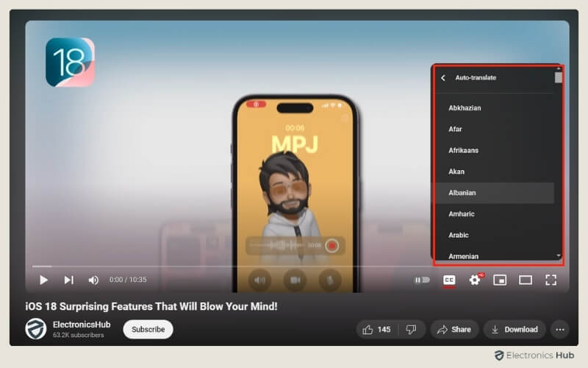The image size is (588, 368).
Task: Click the Share button
Action: tap(454, 330)
